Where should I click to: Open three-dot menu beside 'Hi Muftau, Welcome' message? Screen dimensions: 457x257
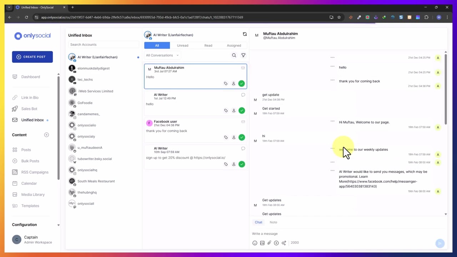(x=332, y=121)
